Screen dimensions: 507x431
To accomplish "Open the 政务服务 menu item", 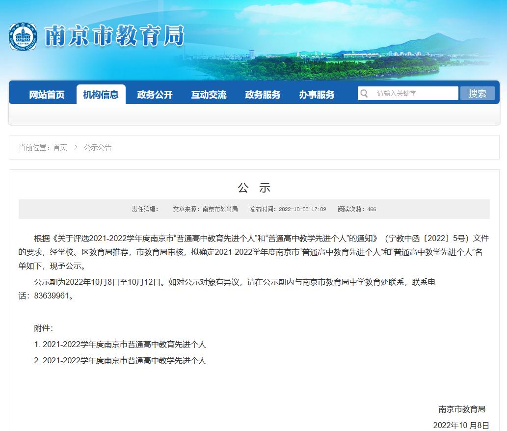I will 263,95.
